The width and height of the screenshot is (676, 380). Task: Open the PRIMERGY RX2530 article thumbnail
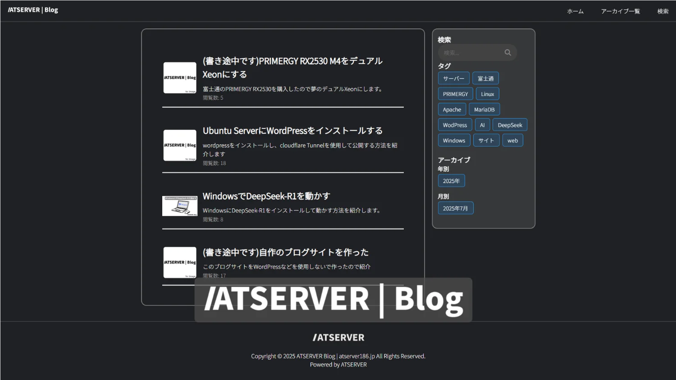click(180, 78)
